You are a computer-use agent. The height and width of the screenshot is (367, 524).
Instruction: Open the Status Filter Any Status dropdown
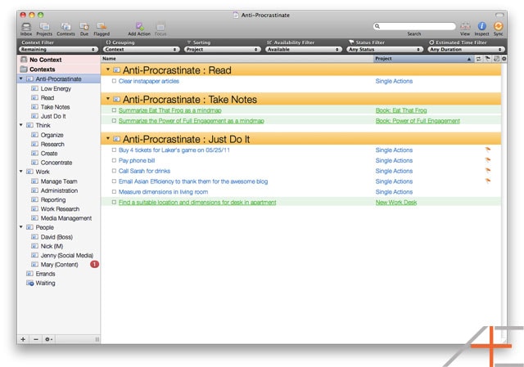coord(385,49)
